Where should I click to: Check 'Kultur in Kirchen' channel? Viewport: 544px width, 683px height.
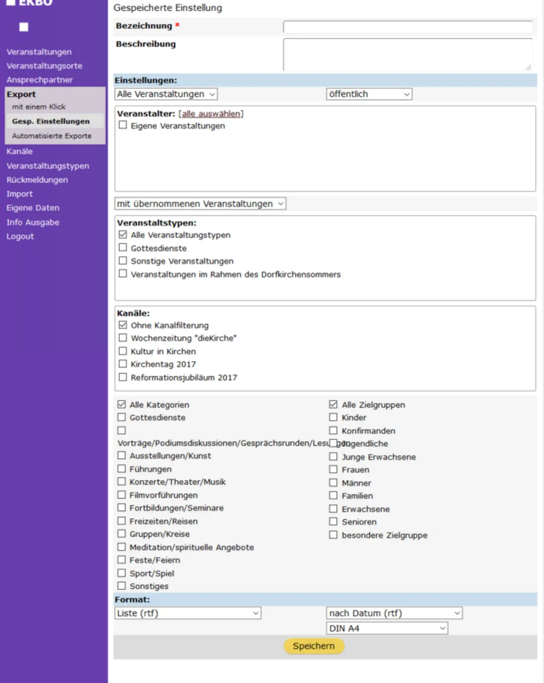pos(123,351)
